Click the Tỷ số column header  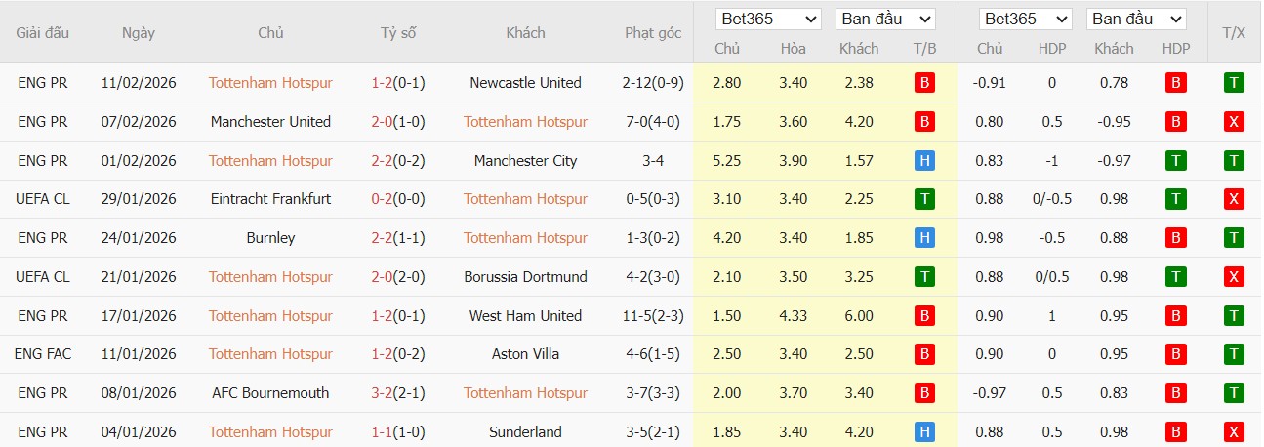coord(398,32)
